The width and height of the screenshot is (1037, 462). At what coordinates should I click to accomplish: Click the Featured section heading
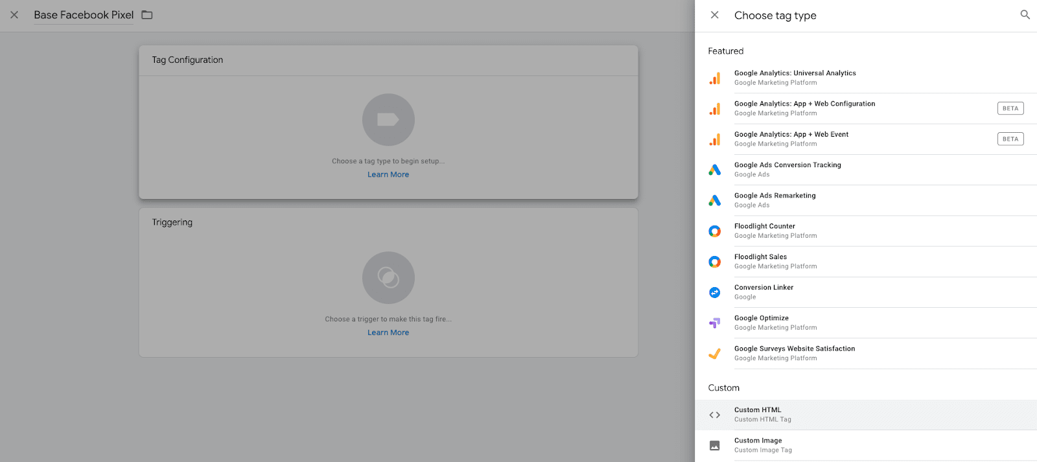pos(726,51)
